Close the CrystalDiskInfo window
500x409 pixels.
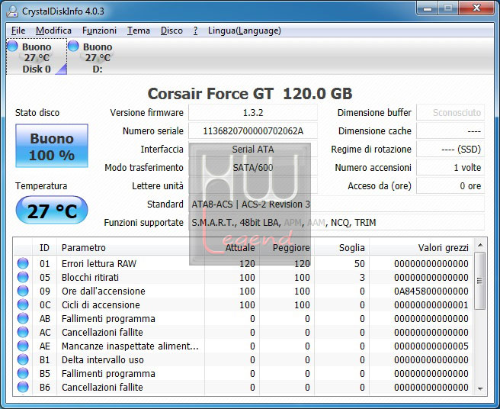point(476,8)
